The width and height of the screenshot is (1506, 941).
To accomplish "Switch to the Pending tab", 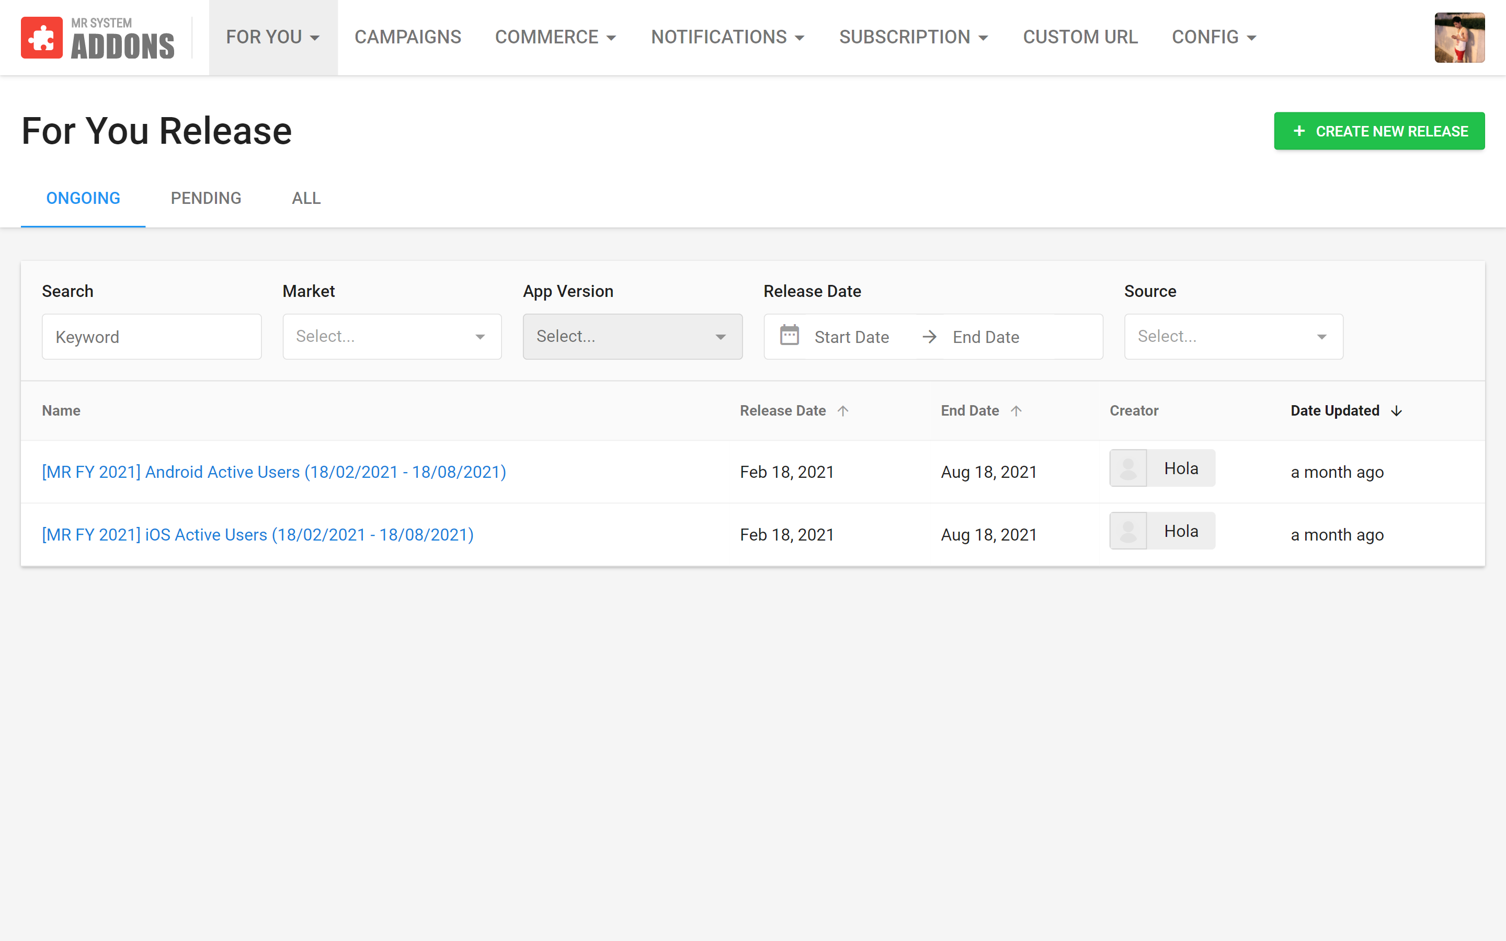I will tap(206, 198).
